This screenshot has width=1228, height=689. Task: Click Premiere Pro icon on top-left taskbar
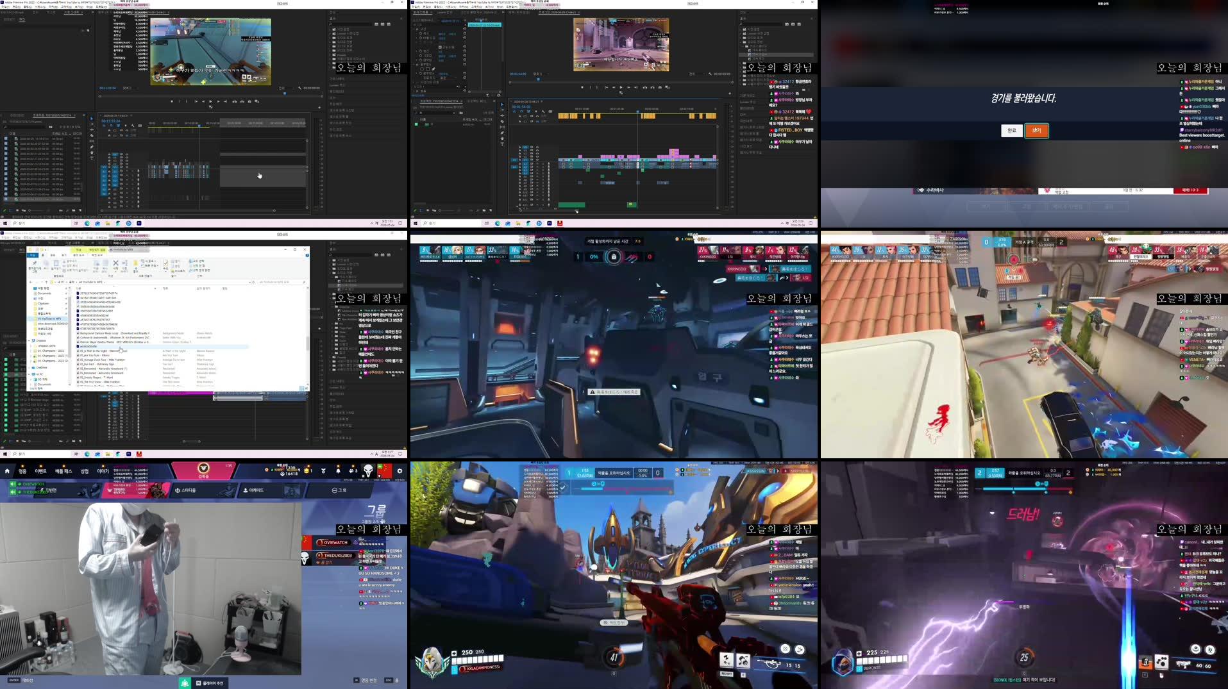point(139,223)
